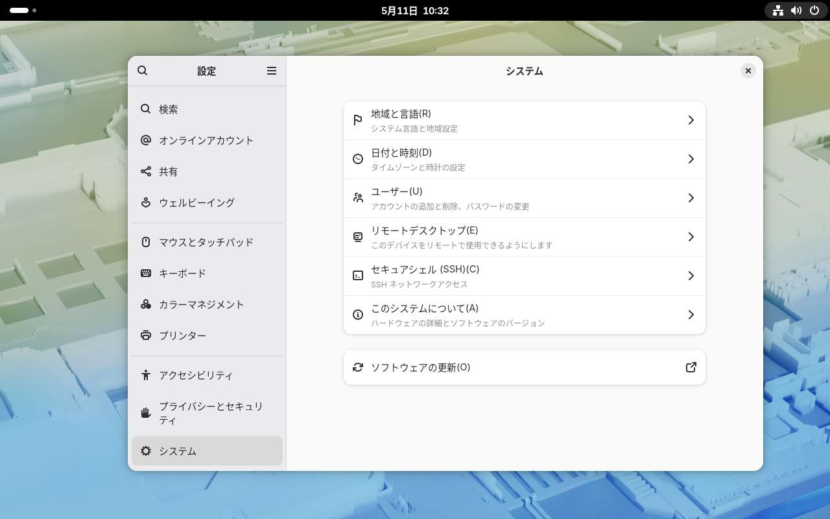
Task: Click the clock icon beside 日付と時刻
Action: (358, 159)
